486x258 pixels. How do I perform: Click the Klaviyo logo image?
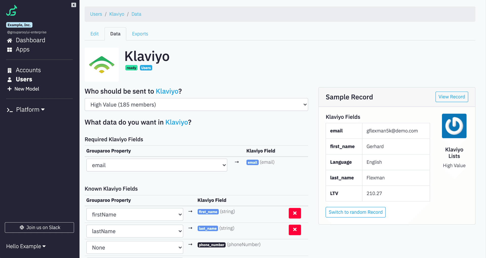pos(102,65)
